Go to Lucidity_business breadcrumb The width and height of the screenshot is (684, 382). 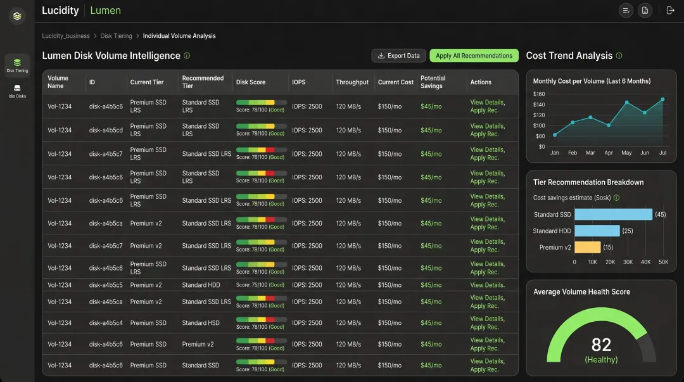[x=66, y=36]
